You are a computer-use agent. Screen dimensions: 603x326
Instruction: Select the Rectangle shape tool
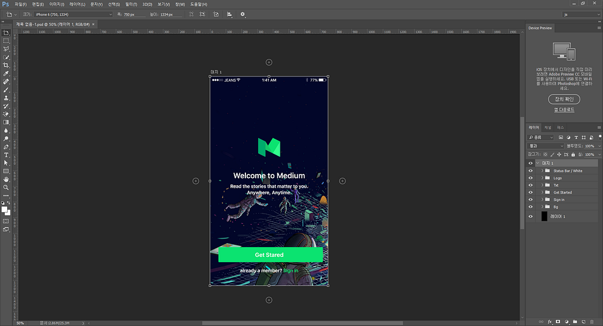6,171
